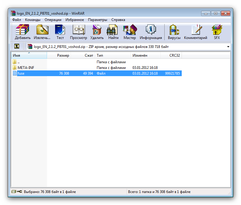Click archive path text in address bar
This screenshot has height=205, width=241.
(x=101, y=47)
